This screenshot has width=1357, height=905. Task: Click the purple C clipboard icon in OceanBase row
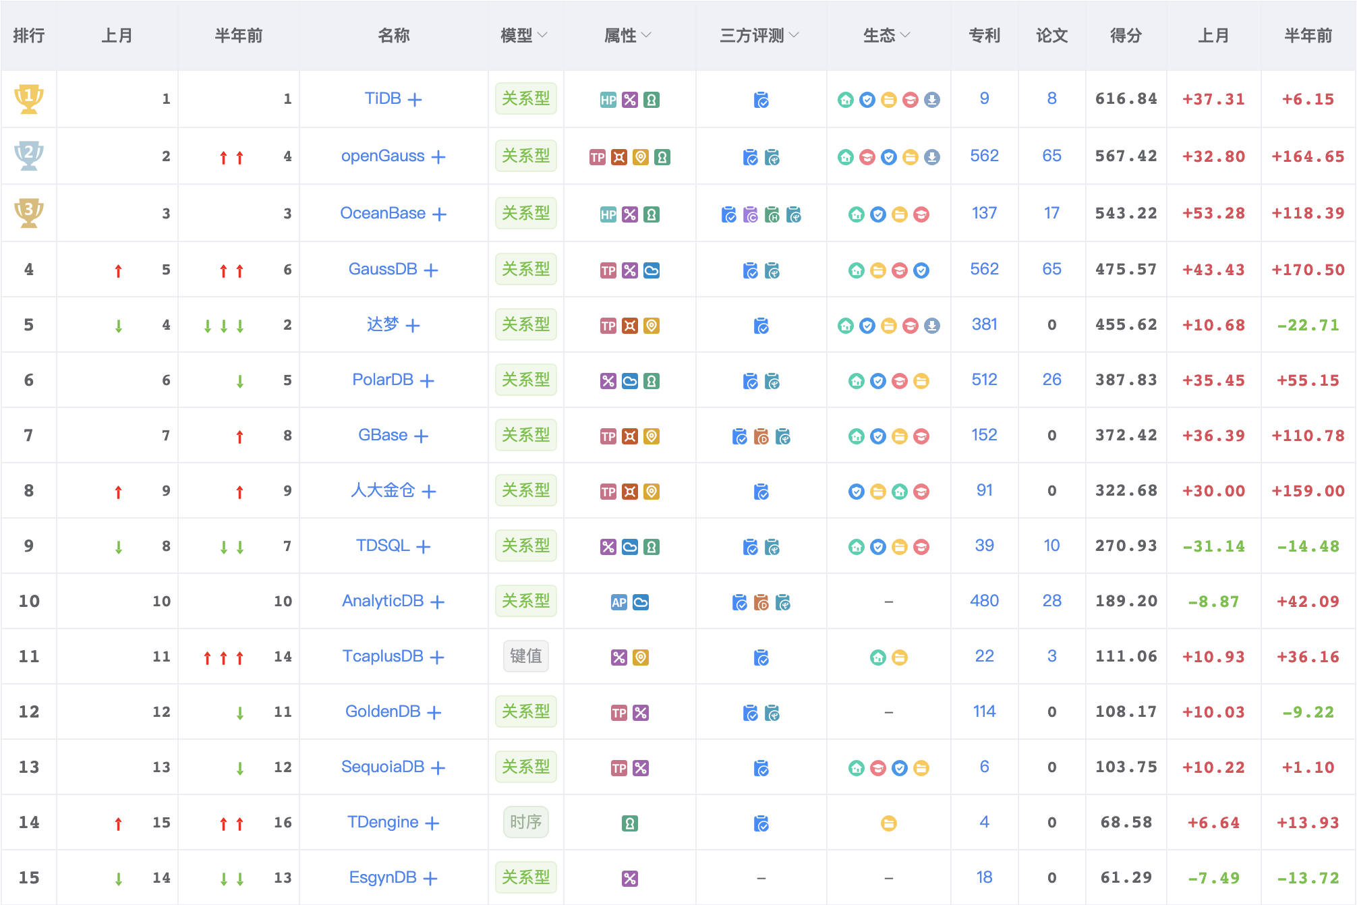[751, 215]
